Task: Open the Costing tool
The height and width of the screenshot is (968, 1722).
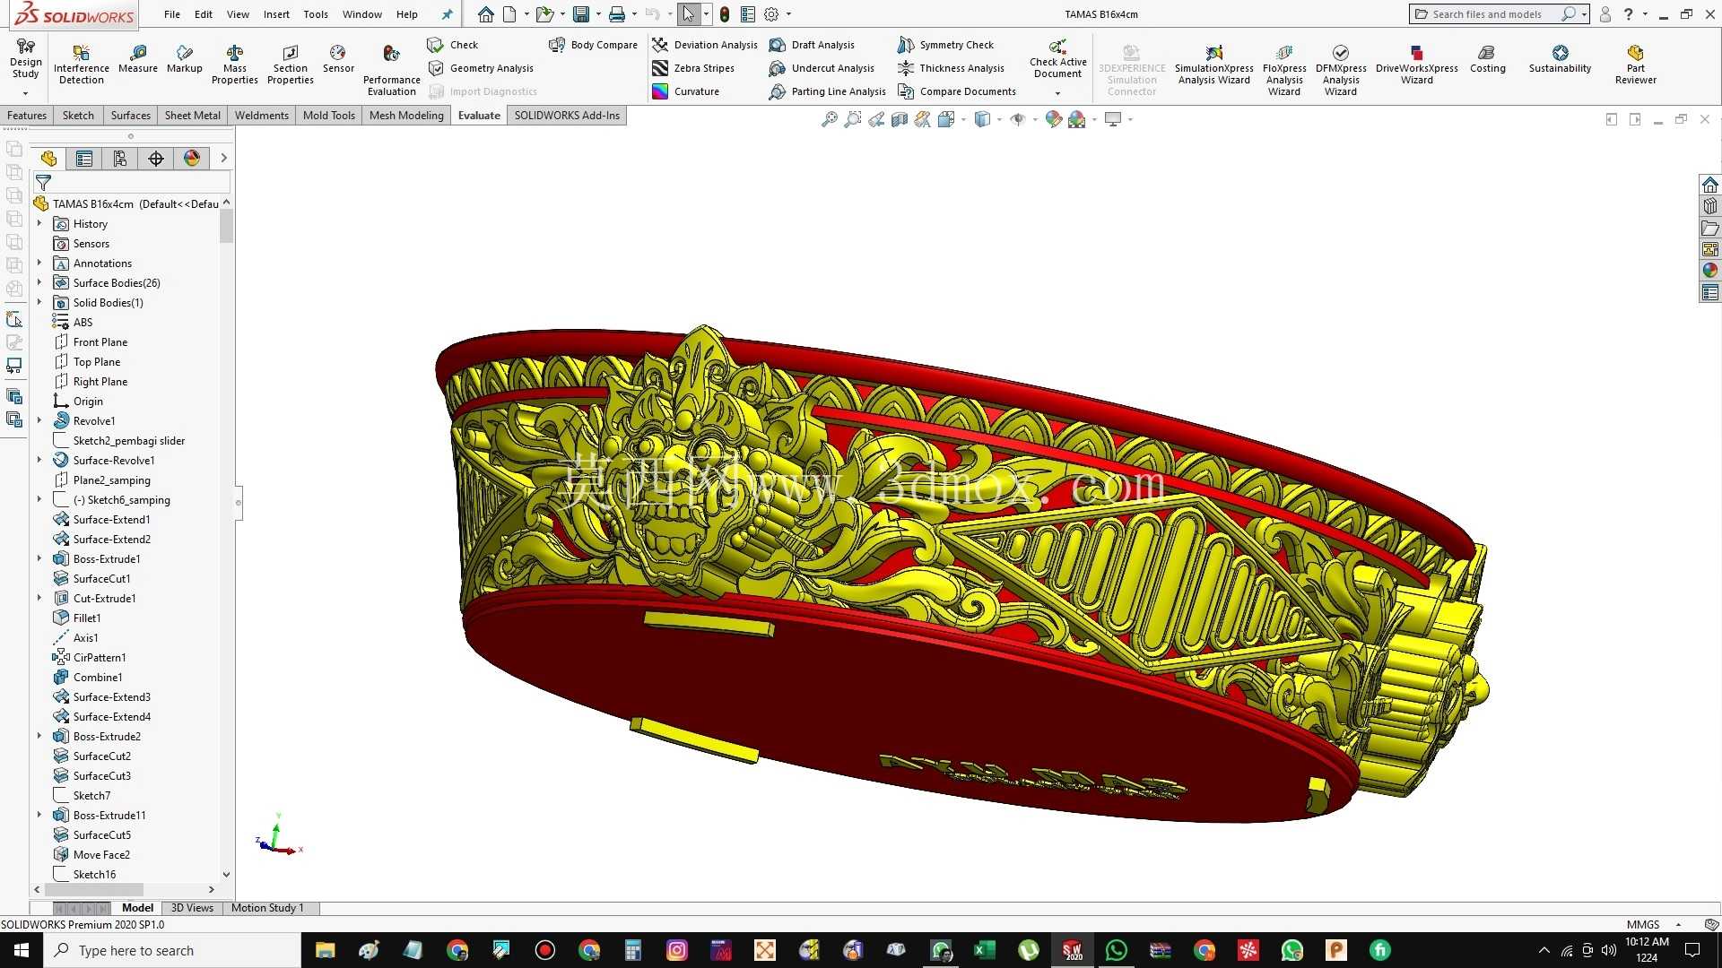Action: [x=1487, y=60]
